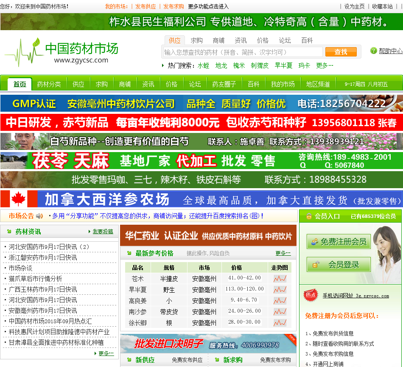Select the 求购 search tab
This screenshot has height=367, width=403.
pyautogui.click(x=196, y=40)
